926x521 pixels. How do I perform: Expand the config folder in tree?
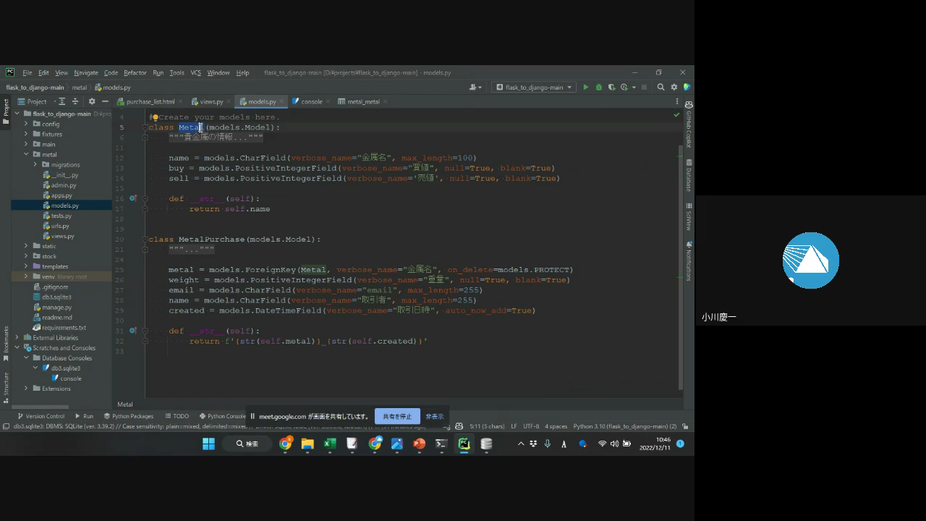(x=27, y=124)
